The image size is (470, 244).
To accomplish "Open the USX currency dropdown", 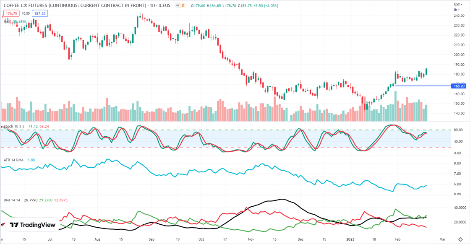I will coord(458,4).
